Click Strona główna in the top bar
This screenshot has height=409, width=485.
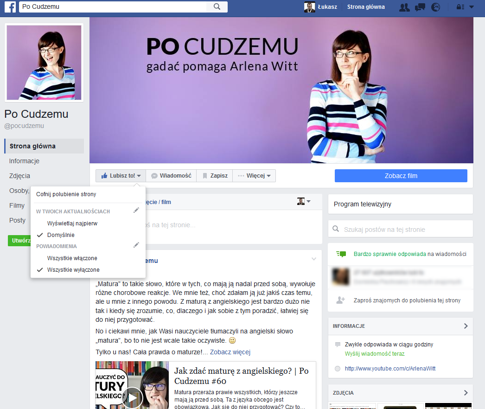pyautogui.click(x=366, y=7)
